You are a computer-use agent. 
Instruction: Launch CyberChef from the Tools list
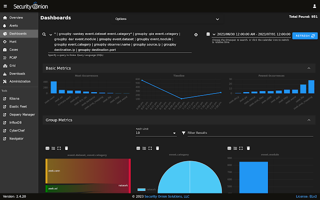tap(17, 130)
